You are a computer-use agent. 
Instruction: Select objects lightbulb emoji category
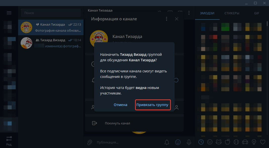(x=254, y=142)
